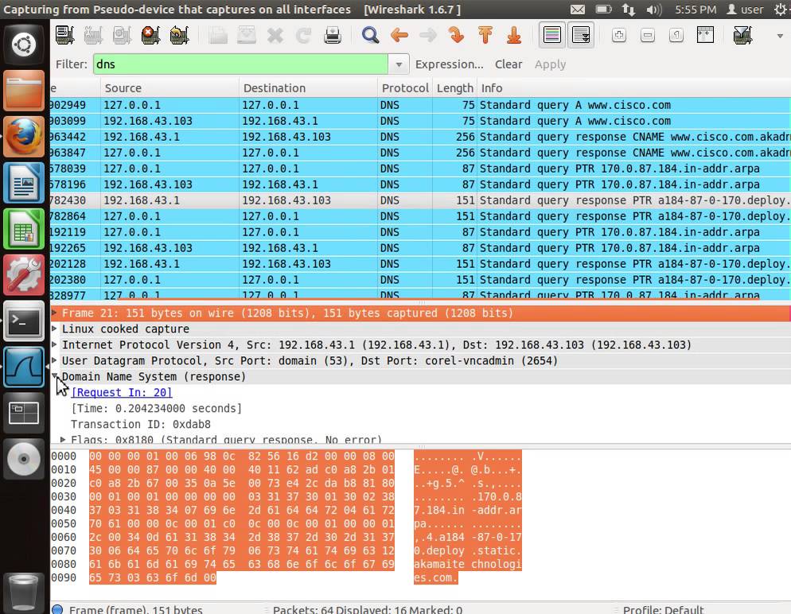Click Profile: Default in status bar

point(663,609)
